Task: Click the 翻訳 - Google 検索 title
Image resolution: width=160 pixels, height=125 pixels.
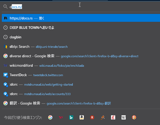Action: click(x=25, y=103)
